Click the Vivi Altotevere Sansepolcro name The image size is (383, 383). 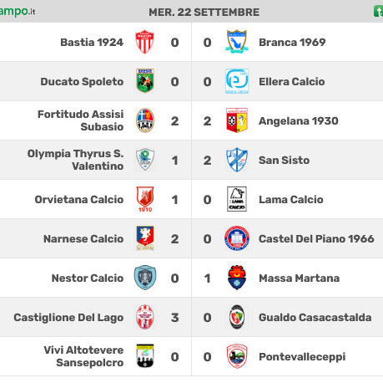[83, 356]
